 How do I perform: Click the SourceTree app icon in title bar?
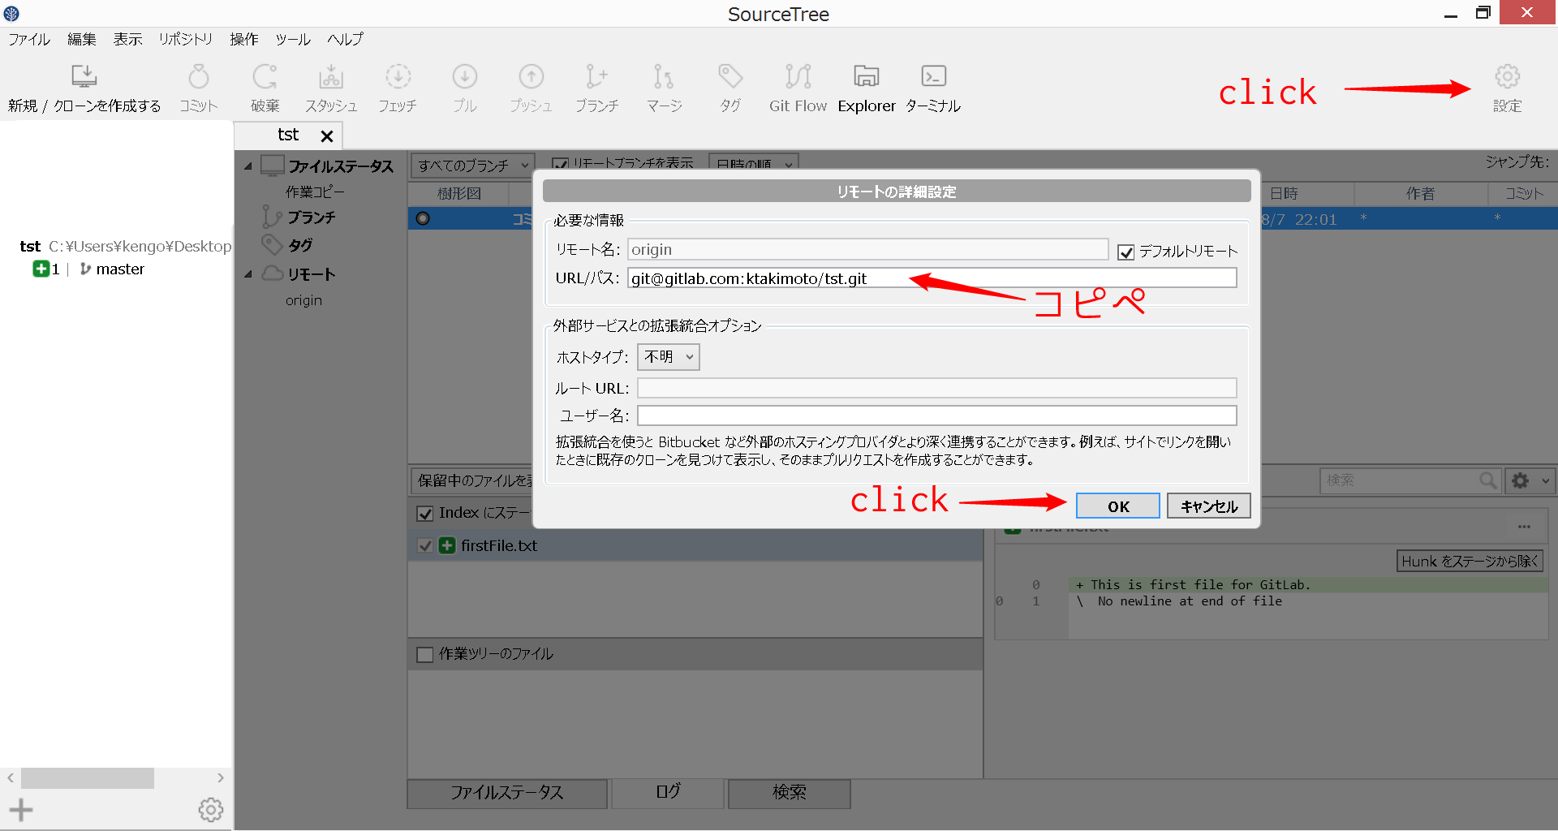coord(11,13)
